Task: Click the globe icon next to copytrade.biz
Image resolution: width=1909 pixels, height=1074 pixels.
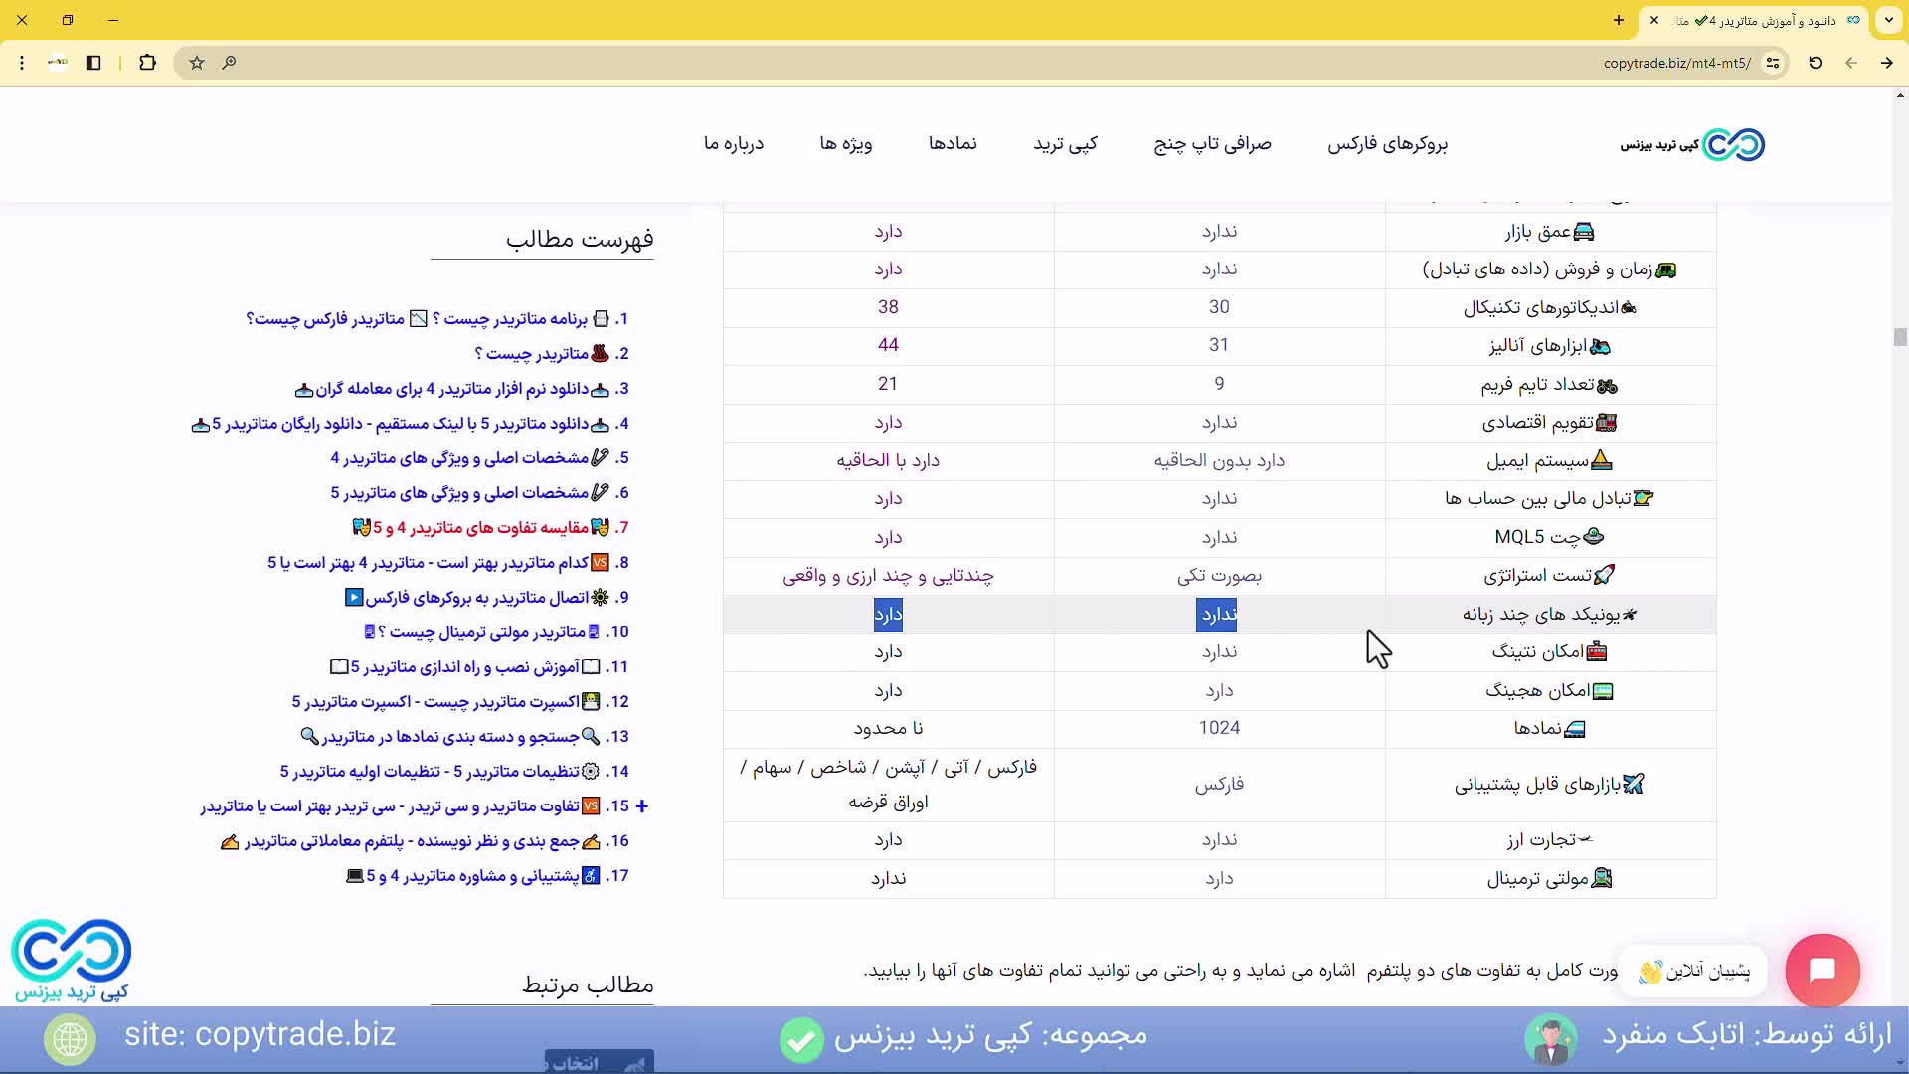Action: [70, 1038]
